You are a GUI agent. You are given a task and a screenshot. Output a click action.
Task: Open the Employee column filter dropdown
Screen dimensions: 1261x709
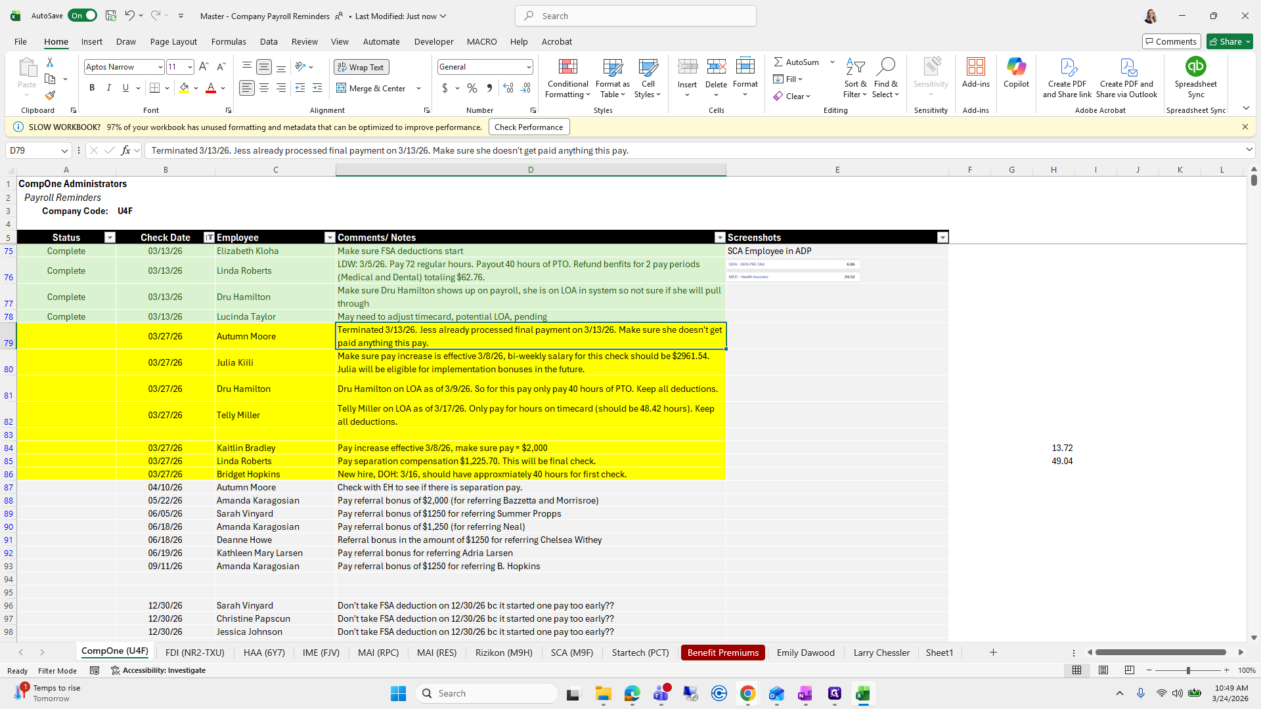click(330, 238)
